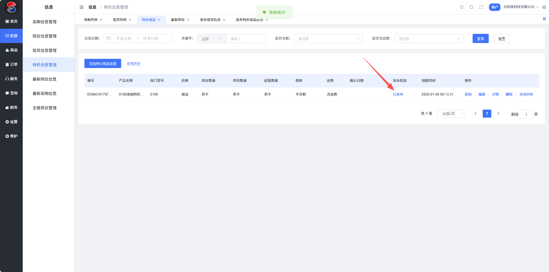Click the settings gear icon top right

544,7
